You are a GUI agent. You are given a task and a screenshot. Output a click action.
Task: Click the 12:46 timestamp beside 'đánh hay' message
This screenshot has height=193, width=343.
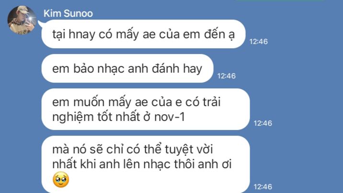pyautogui.click(x=227, y=76)
